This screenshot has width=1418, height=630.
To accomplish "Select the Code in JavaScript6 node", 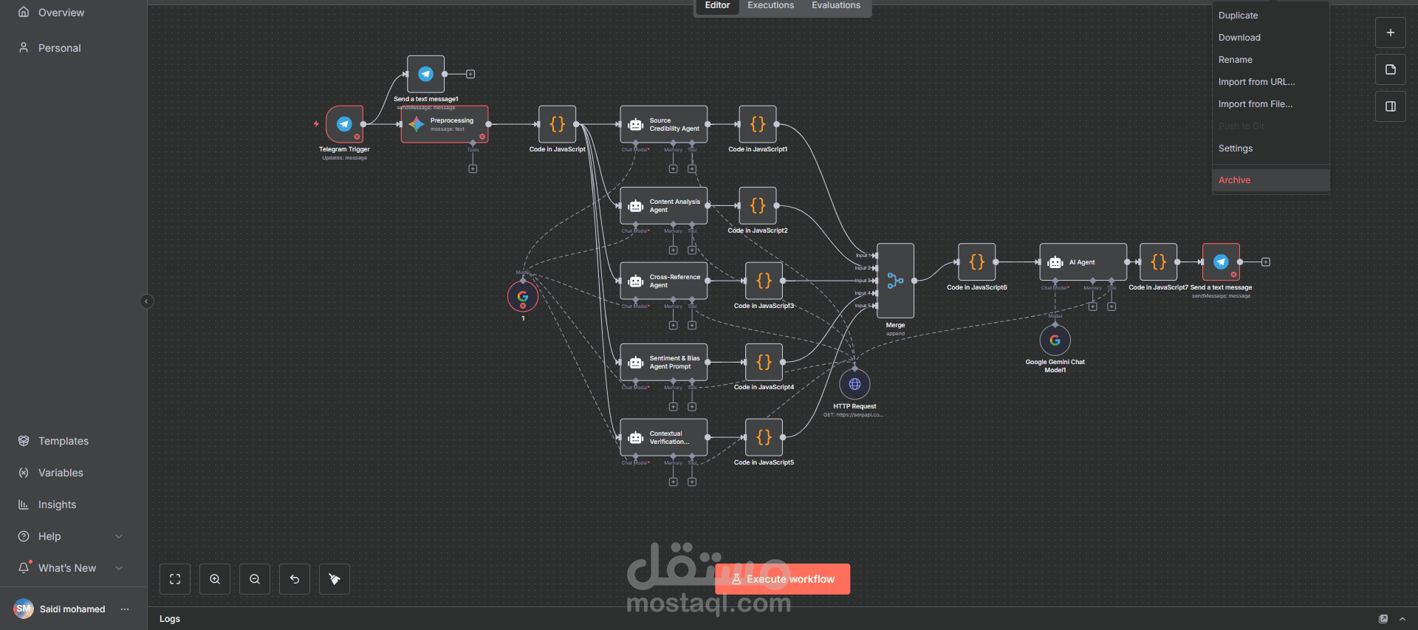I will click(976, 261).
